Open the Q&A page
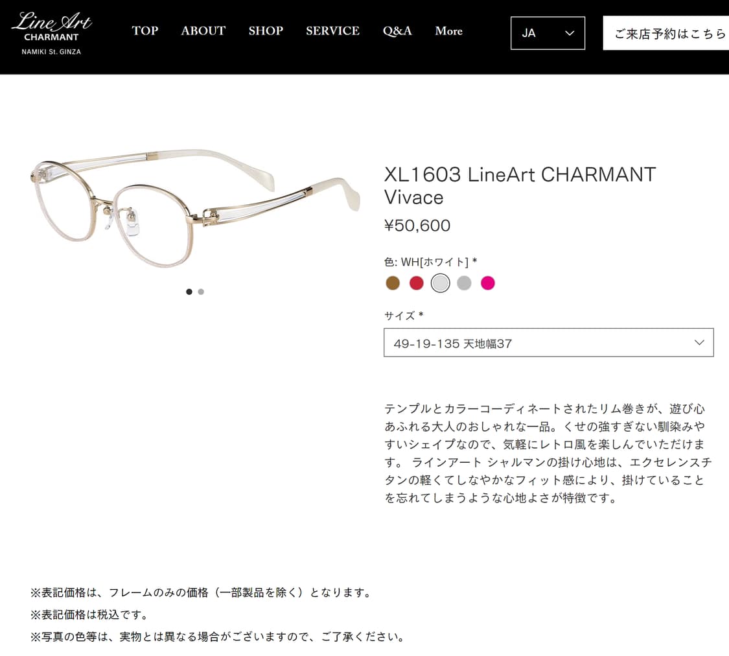The width and height of the screenshot is (729, 656). click(397, 31)
